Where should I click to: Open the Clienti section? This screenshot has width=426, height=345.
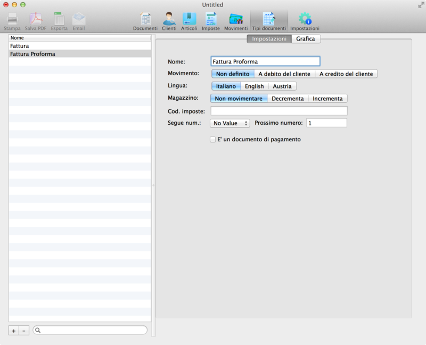tap(169, 20)
